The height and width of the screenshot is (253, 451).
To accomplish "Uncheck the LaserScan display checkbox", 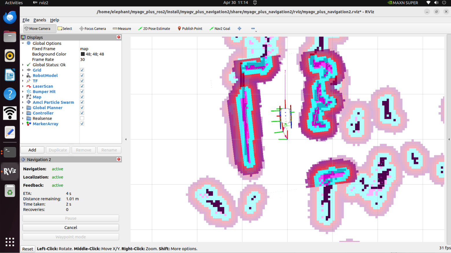I will [82, 86].
